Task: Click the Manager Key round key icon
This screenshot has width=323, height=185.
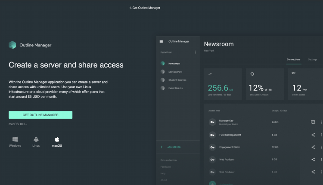Action: click(212, 122)
